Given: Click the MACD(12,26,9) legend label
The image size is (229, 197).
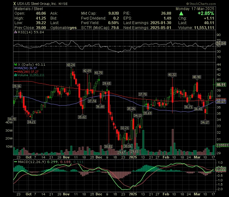Looking at the screenshot, I should coord(32,162).
